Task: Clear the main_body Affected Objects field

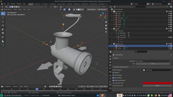Action: point(171,70)
